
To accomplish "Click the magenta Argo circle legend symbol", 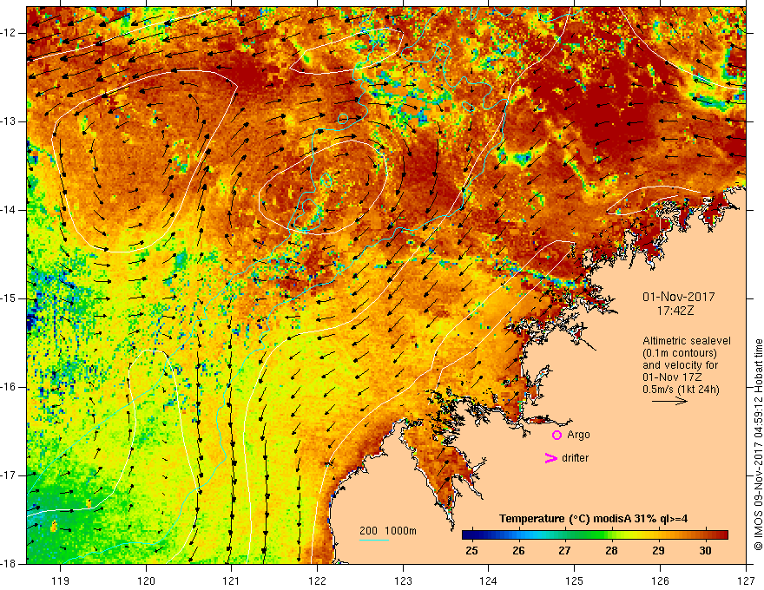I will (557, 436).
